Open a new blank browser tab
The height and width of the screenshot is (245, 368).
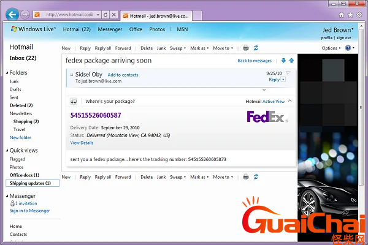point(197,16)
